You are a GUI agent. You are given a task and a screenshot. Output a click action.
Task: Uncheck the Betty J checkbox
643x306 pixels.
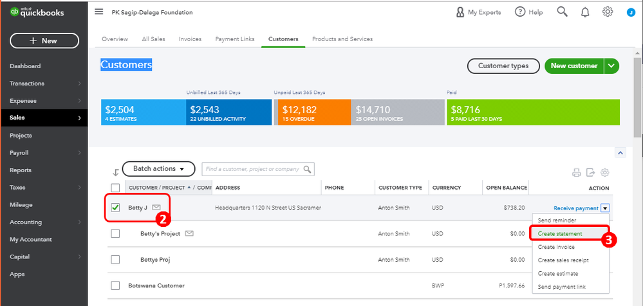(115, 208)
